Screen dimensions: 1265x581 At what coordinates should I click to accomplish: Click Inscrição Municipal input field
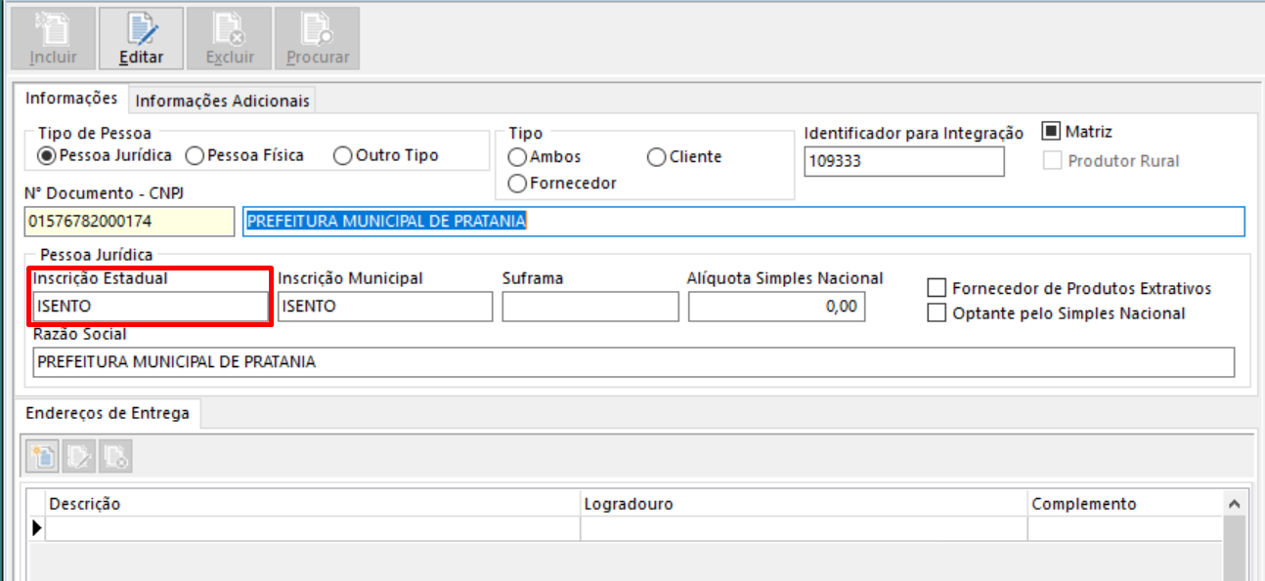point(385,307)
